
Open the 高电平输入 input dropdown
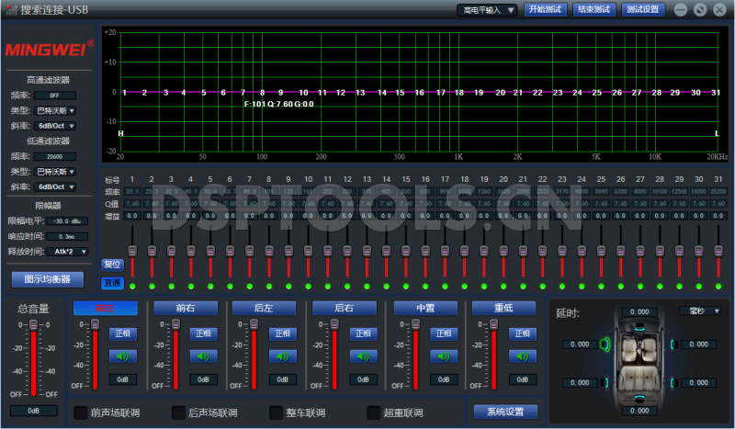pos(487,10)
